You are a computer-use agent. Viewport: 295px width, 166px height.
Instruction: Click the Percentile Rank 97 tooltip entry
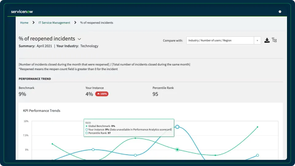coord(98,133)
